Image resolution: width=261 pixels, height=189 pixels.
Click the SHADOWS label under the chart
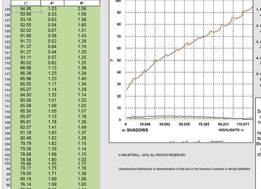[135, 130]
